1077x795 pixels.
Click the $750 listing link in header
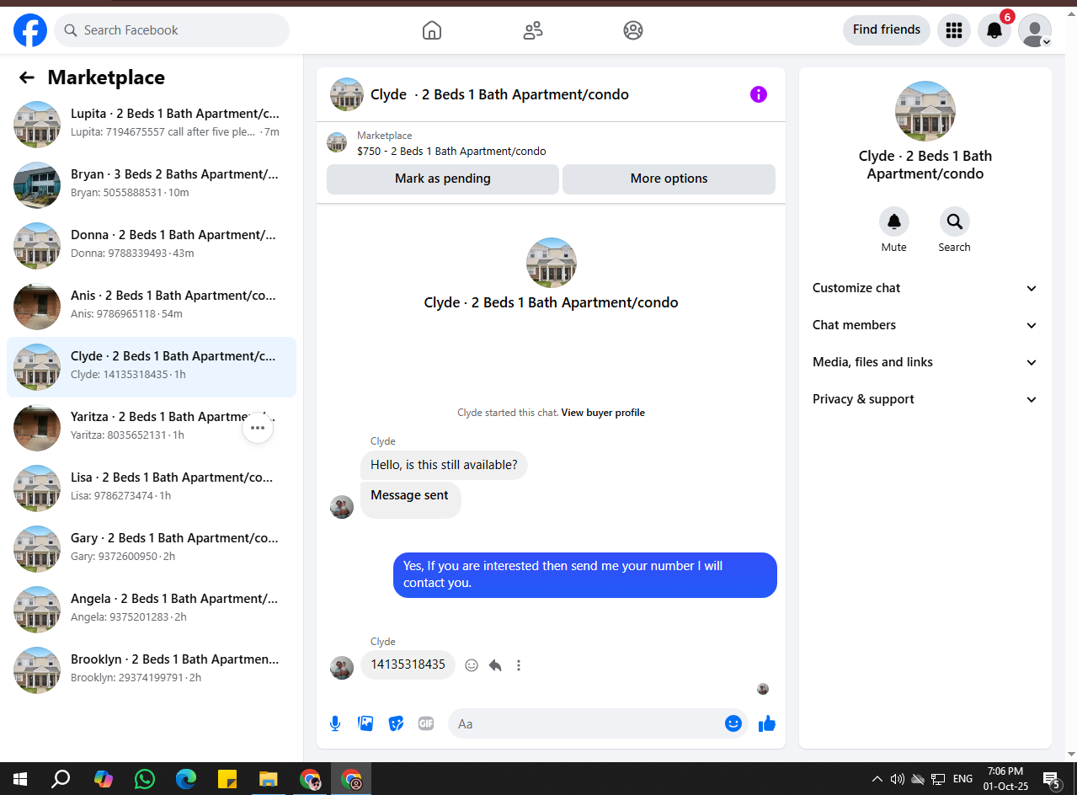(x=451, y=152)
